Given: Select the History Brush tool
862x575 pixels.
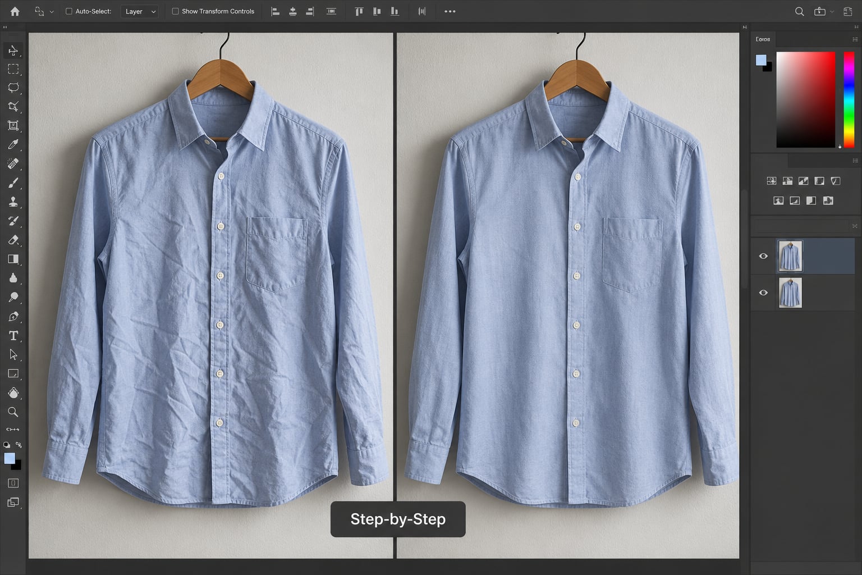Looking at the screenshot, I should click(x=13, y=221).
